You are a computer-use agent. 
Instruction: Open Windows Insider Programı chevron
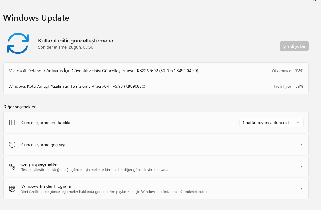(x=301, y=189)
